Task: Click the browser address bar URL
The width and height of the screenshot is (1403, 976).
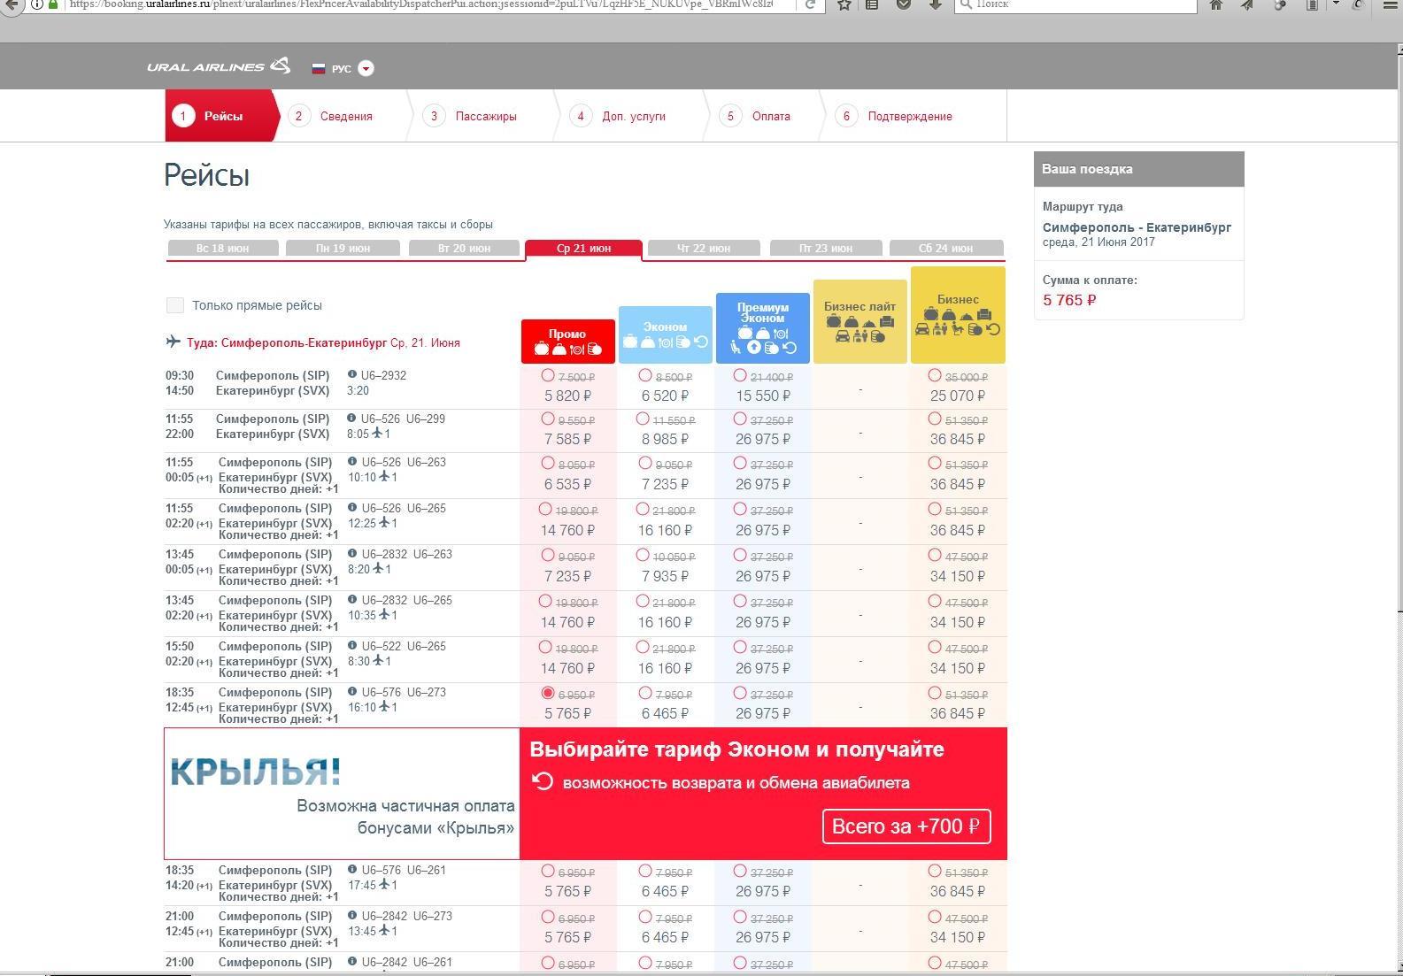Action: coord(420,4)
